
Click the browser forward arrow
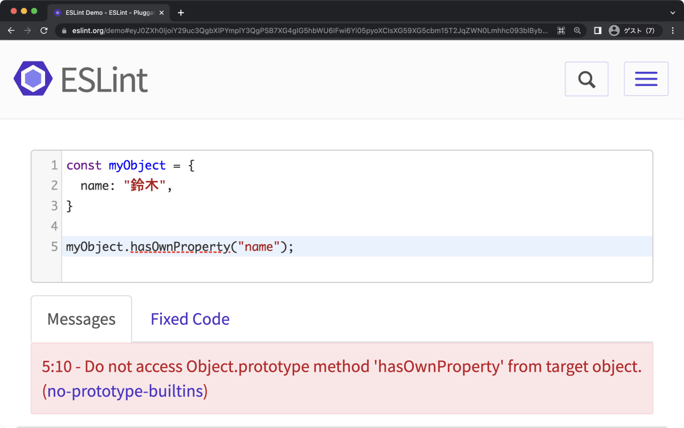(x=27, y=31)
